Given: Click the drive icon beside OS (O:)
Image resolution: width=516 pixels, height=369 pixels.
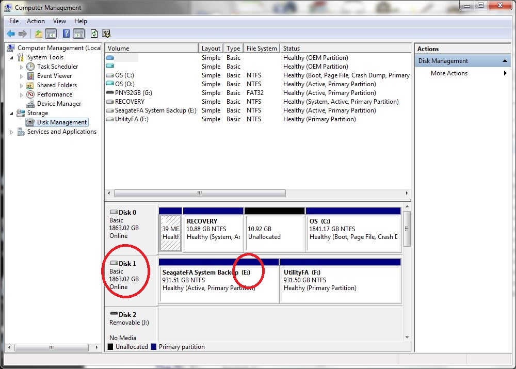Looking at the screenshot, I should pos(110,84).
